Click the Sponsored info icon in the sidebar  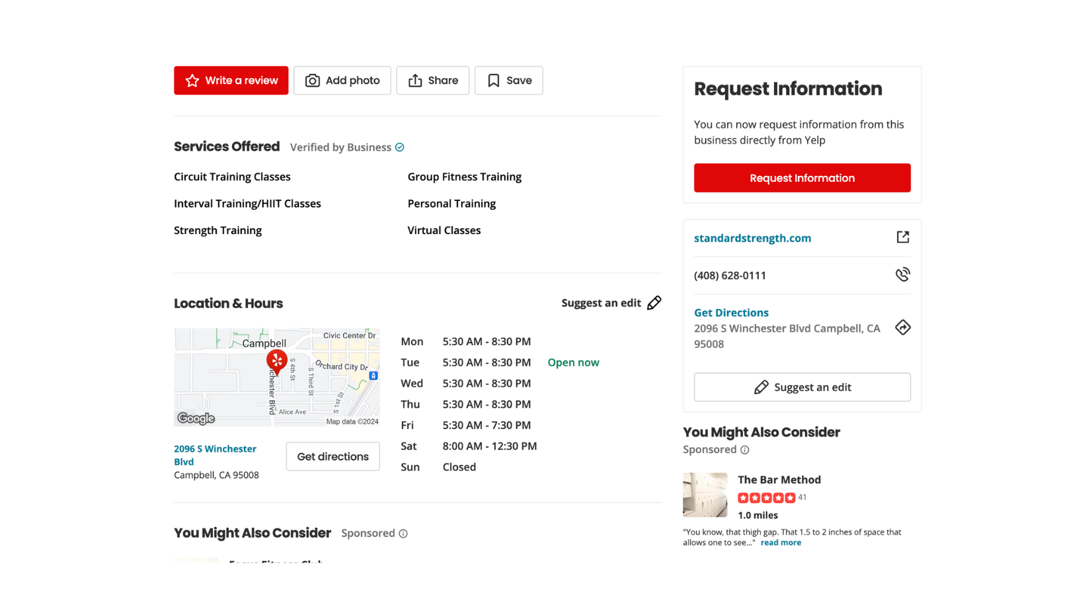coord(745,450)
